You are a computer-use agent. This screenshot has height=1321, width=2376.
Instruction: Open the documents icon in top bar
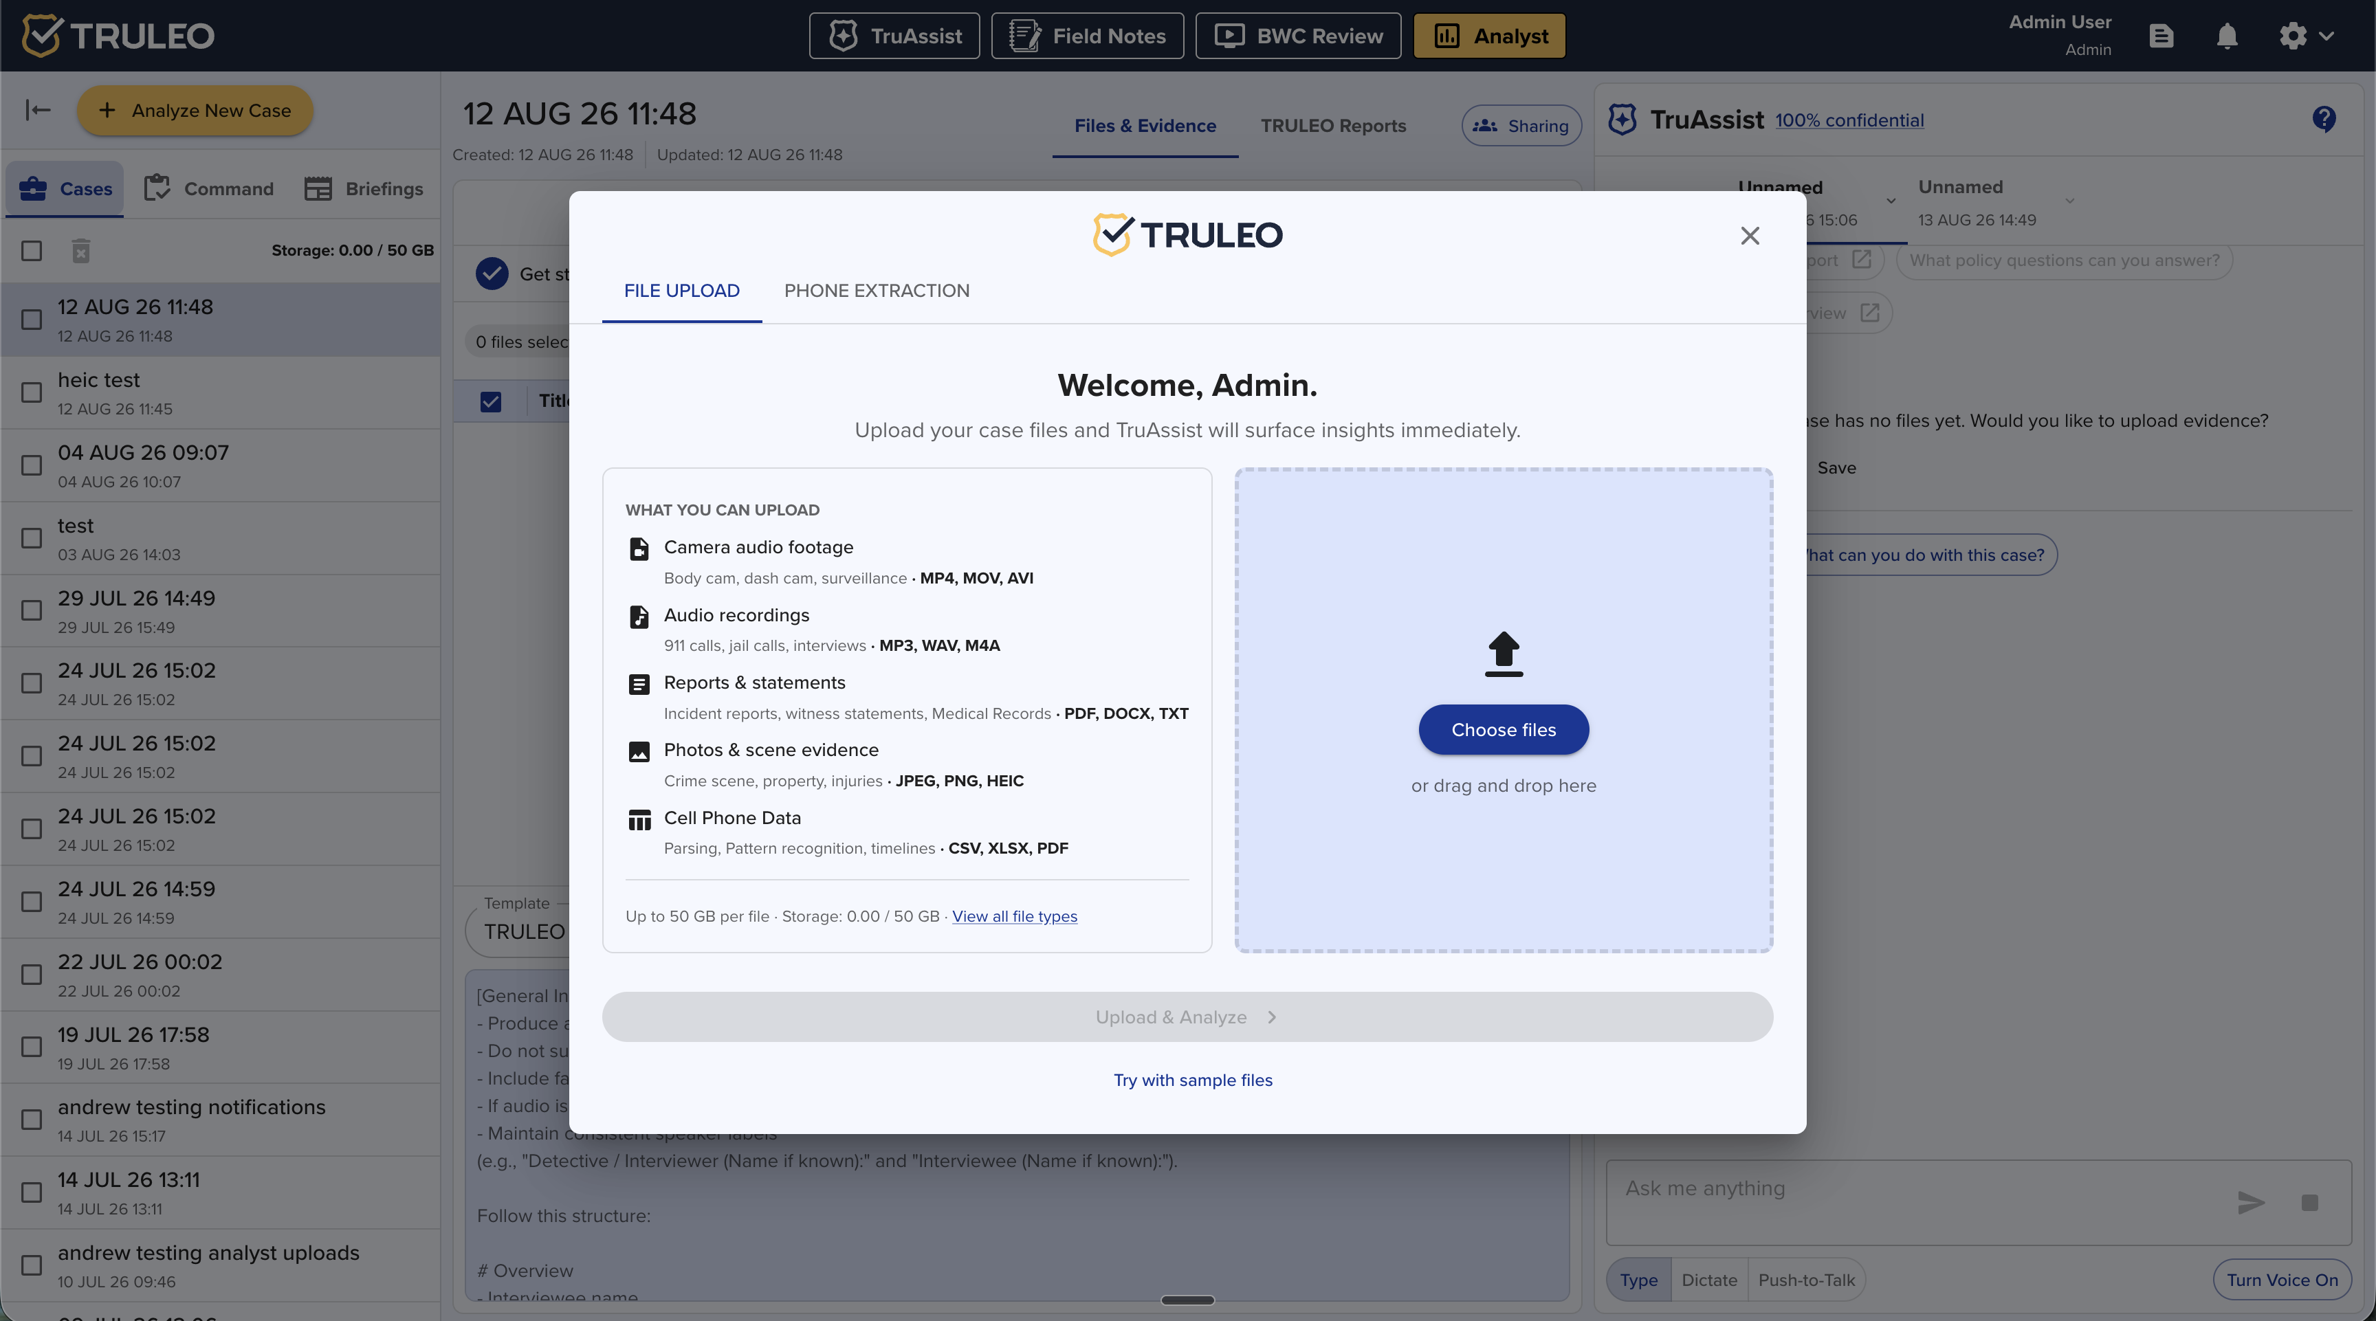[x=2161, y=36]
